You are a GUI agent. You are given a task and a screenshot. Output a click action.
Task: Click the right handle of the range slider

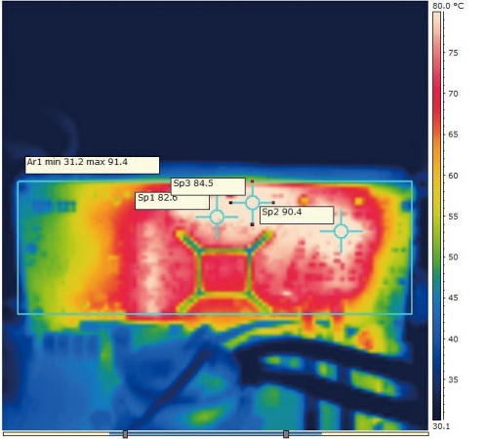point(286,434)
